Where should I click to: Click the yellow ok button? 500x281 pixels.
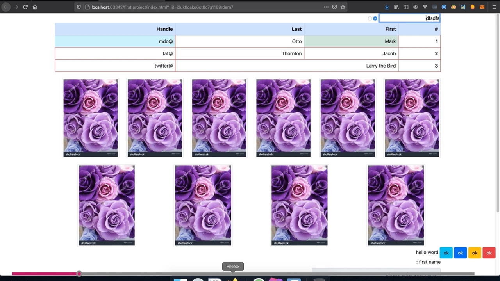coord(475,253)
